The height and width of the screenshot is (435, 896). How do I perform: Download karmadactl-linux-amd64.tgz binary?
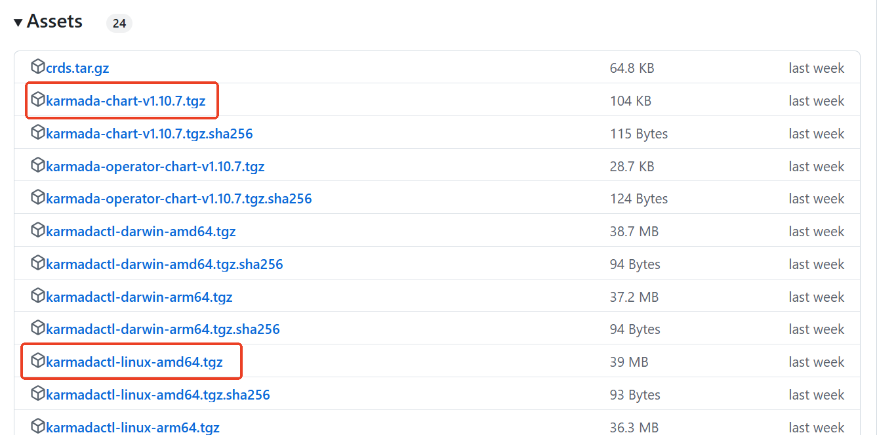point(134,362)
